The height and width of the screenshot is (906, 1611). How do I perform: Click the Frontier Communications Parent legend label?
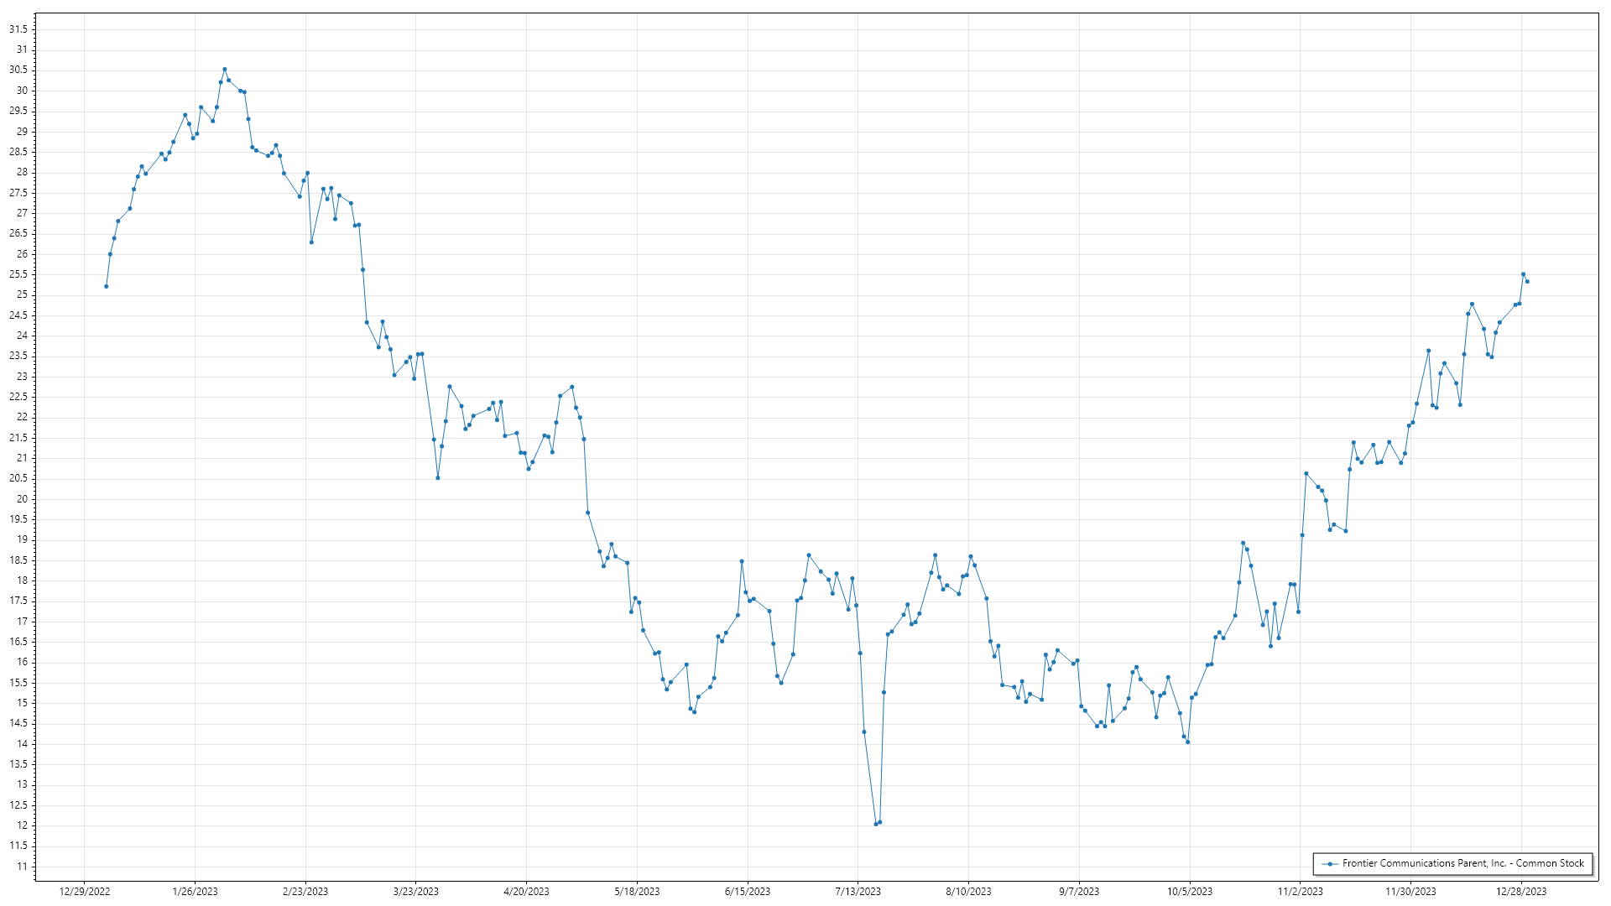click(x=1462, y=863)
